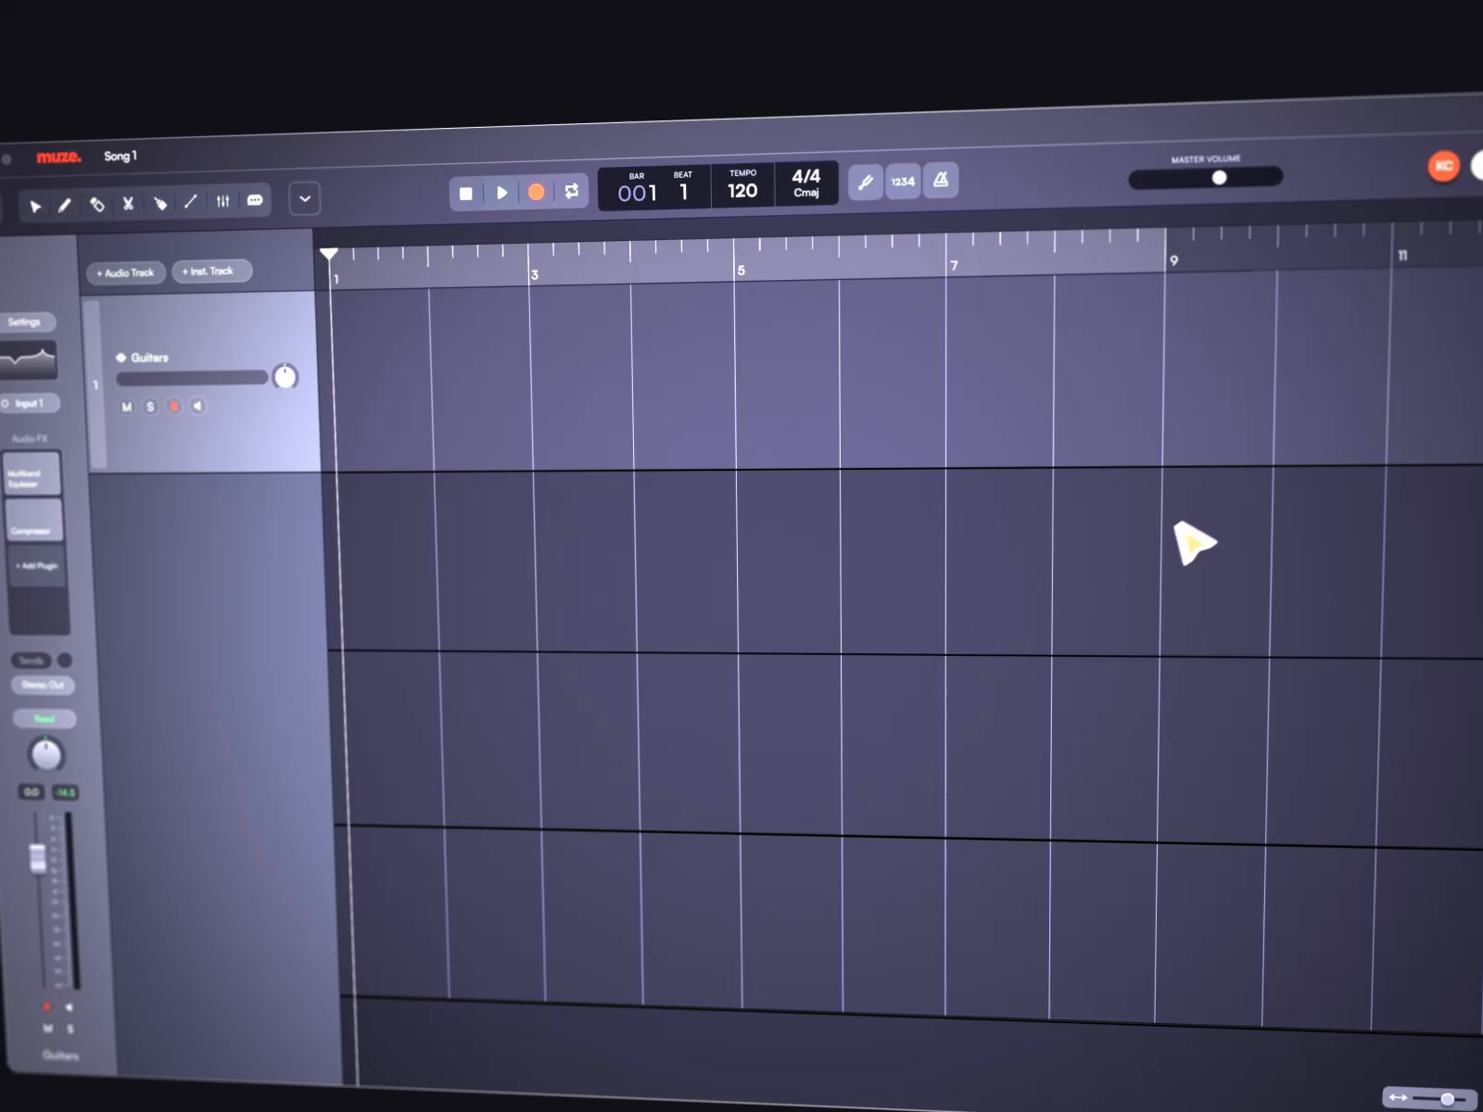The image size is (1483, 1112).
Task: Open the Sends button
Action: [32, 661]
